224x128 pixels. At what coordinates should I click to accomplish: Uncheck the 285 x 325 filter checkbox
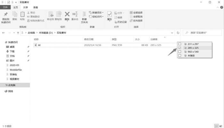coord(180,48)
